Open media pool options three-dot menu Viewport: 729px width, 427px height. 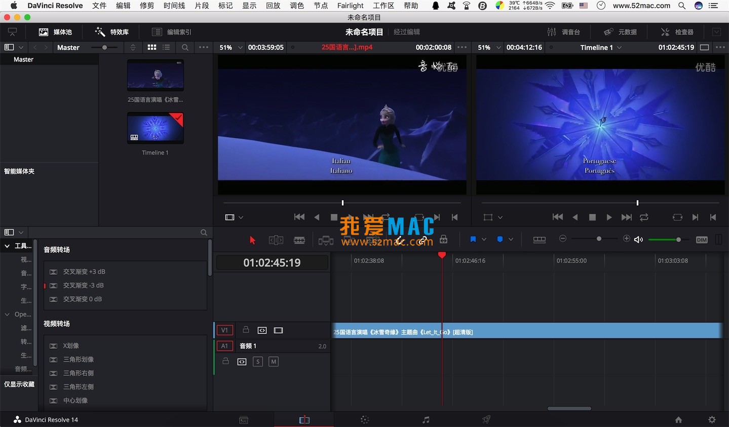[204, 47]
